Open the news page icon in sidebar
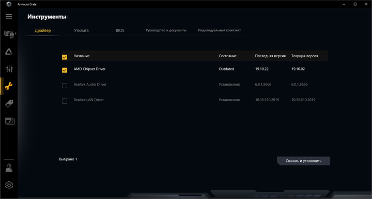 [x=9, y=121]
